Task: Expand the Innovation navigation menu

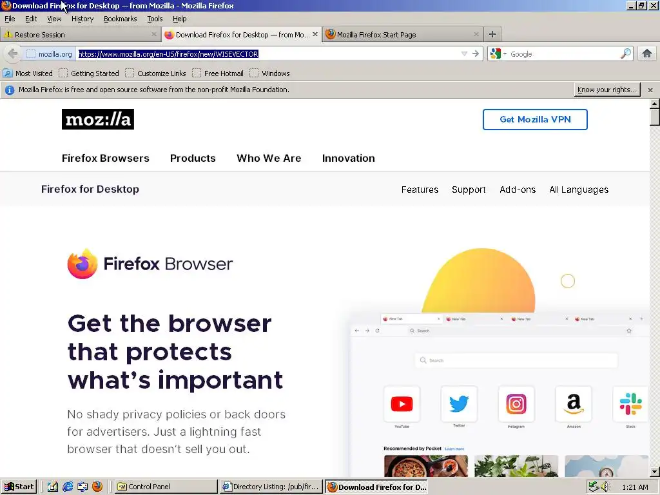Action: pos(349,159)
